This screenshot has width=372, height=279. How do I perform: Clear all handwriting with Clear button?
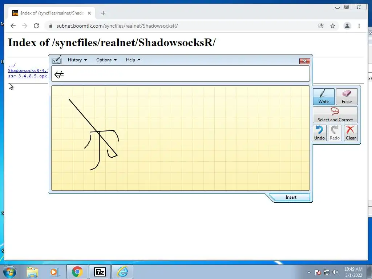(351, 133)
